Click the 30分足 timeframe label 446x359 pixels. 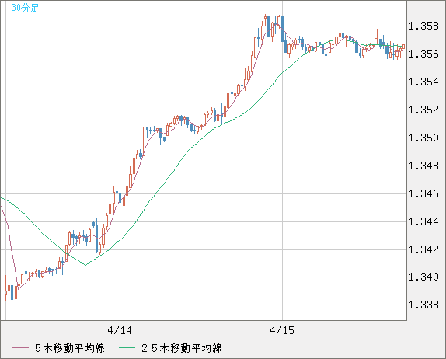coord(25,8)
